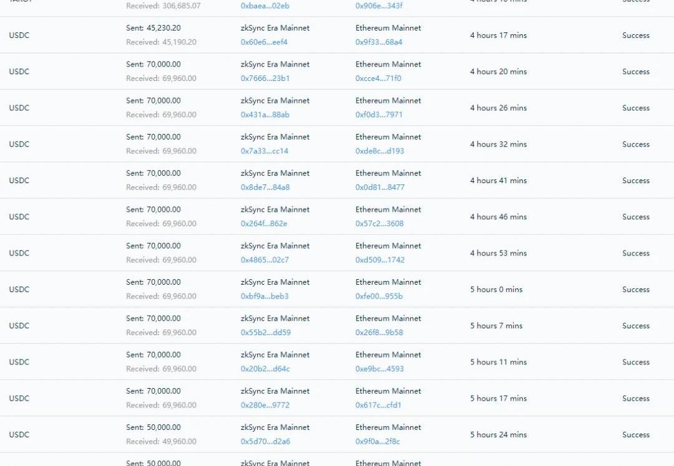This screenshot has height=466, width=674.
Task: Open Ethereum hash 0x26f8...9b58
Action: point(379,332)
